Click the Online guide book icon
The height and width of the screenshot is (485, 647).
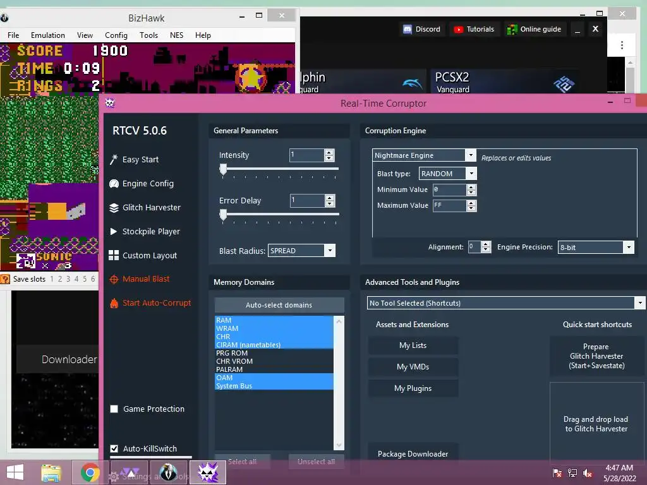tap(512, 29)
